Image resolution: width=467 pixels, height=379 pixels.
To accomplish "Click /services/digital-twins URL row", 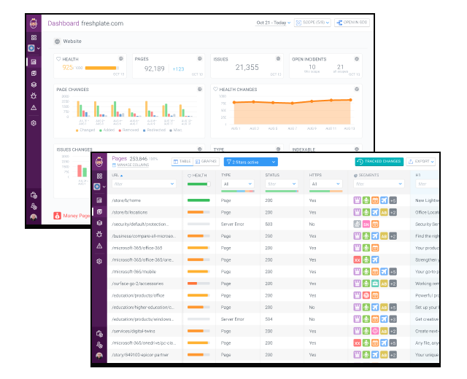I will point(134,331).
